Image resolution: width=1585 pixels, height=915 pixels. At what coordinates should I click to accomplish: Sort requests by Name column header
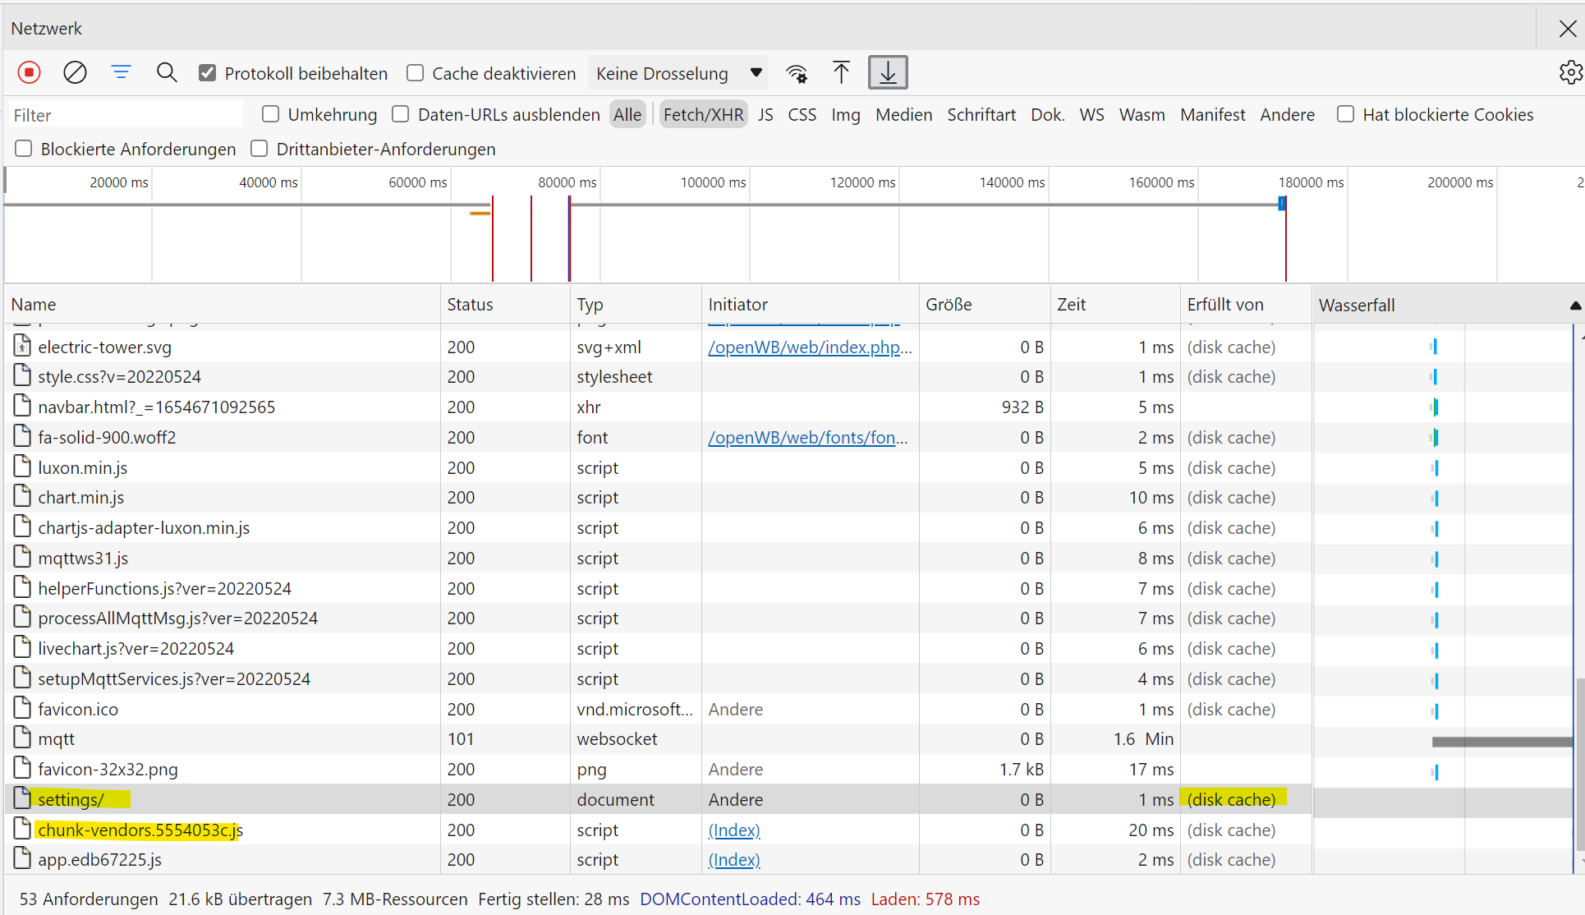point(34,305)
